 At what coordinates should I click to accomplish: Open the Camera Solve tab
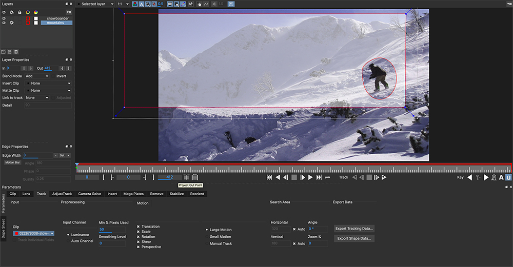(90, 194)
